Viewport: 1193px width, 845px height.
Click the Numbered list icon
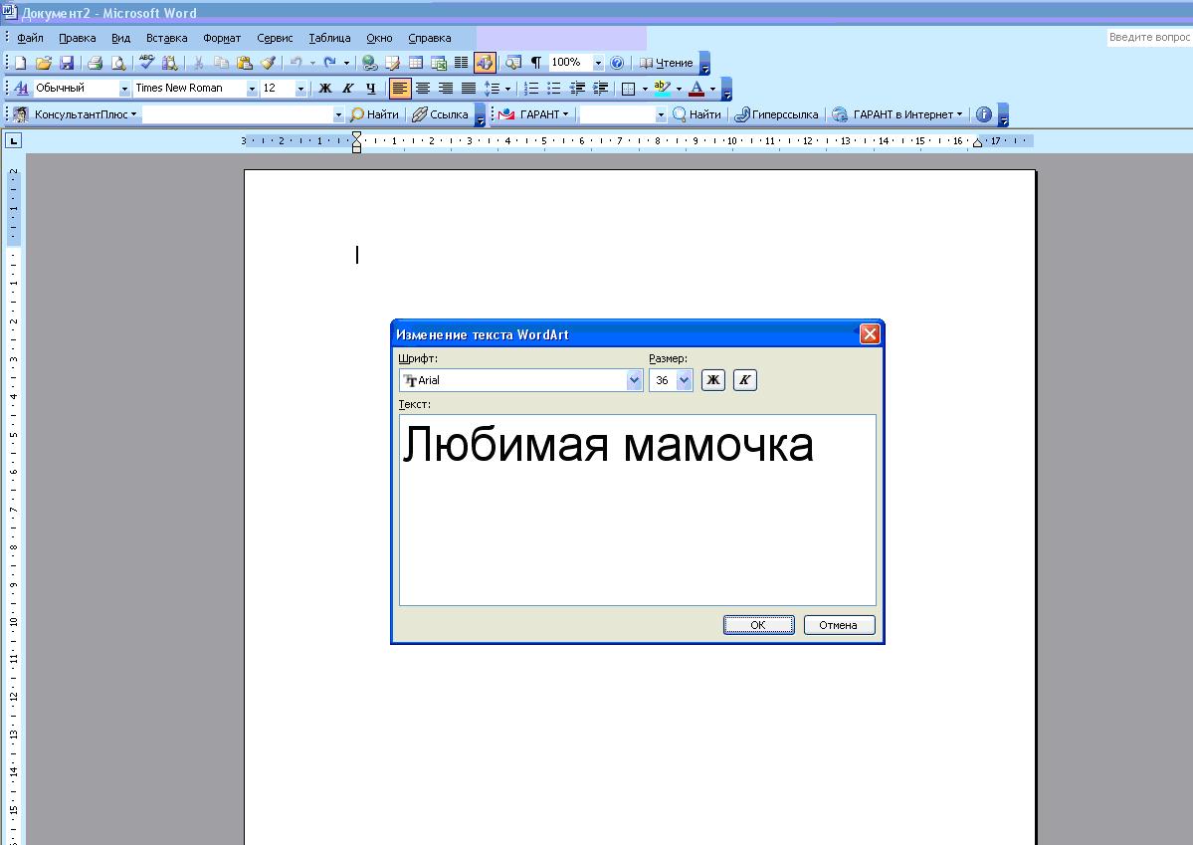click(x=531, y=89)
